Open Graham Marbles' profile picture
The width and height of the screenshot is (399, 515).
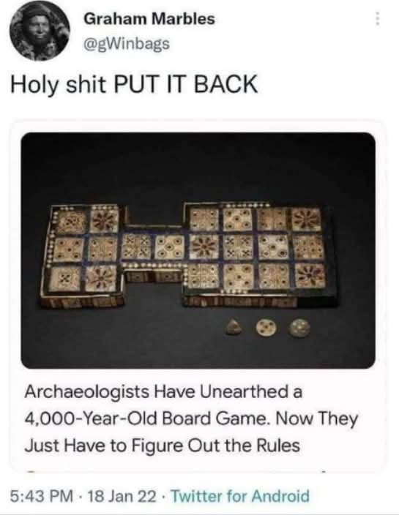[40, 31]
